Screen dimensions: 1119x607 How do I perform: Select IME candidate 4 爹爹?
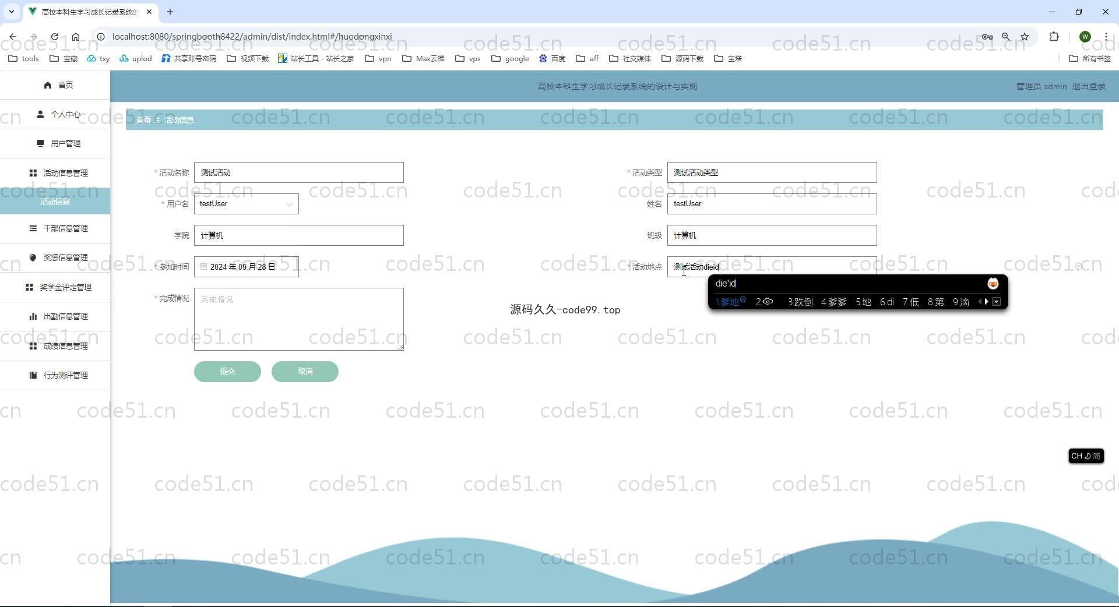[x=834, y=302]
